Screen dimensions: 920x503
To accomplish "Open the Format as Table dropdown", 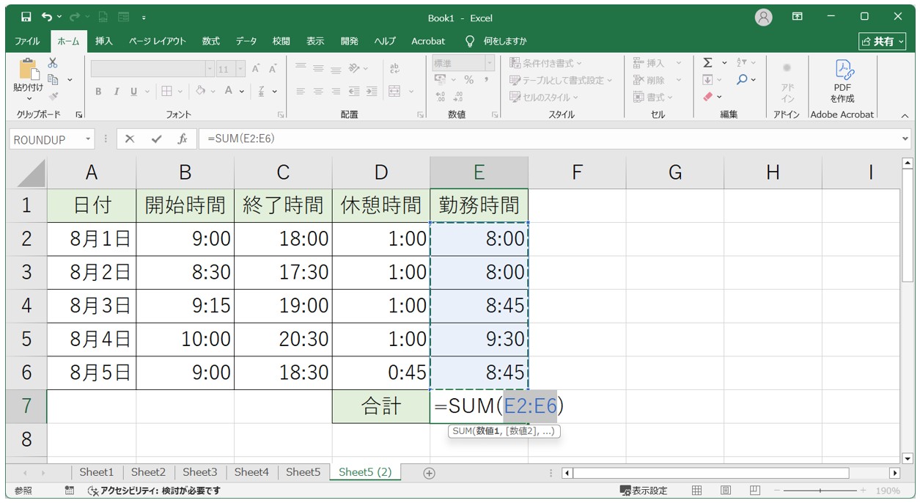I will pyautogui.click(x=561, y=80).
